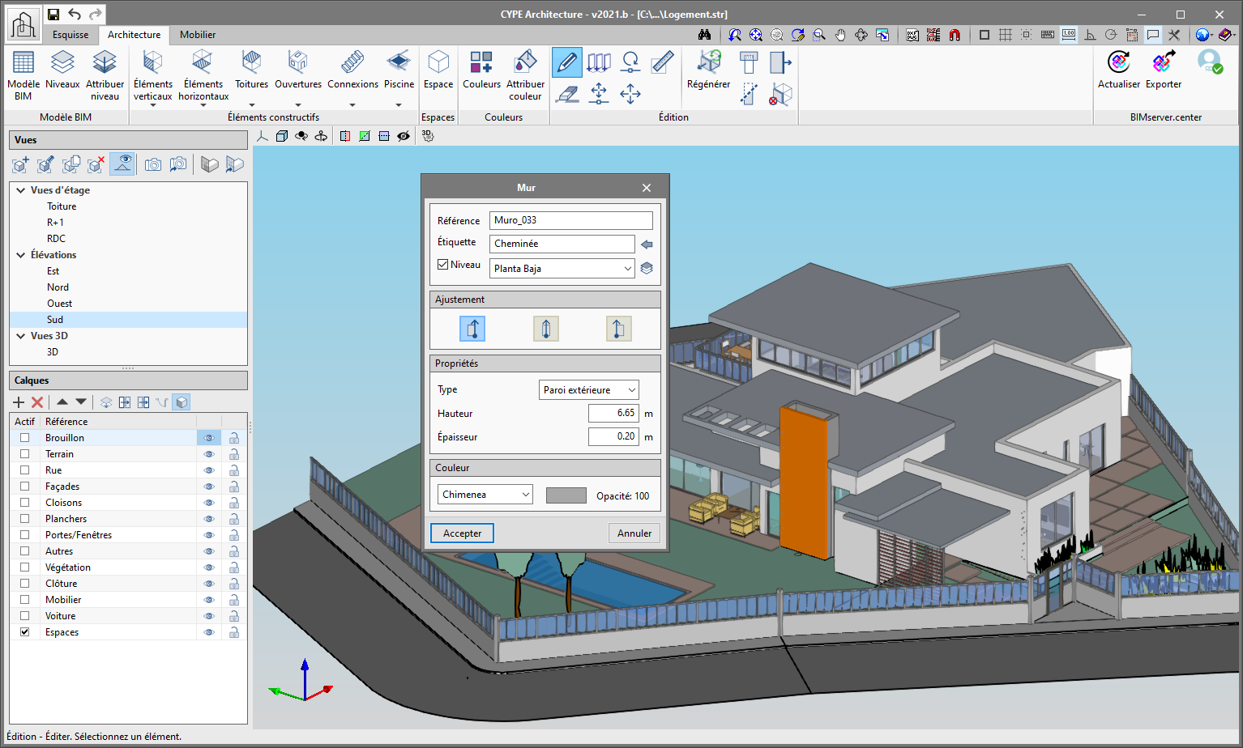Click the Accepter button
1243x748 pixels.
[462, 533]
